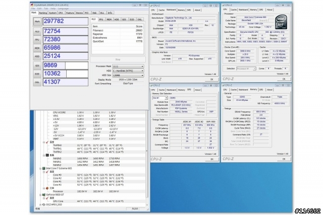The image size is (323, 215).
Task: Open the Processor Mask dropdown
Action: [x=128, y=66]
